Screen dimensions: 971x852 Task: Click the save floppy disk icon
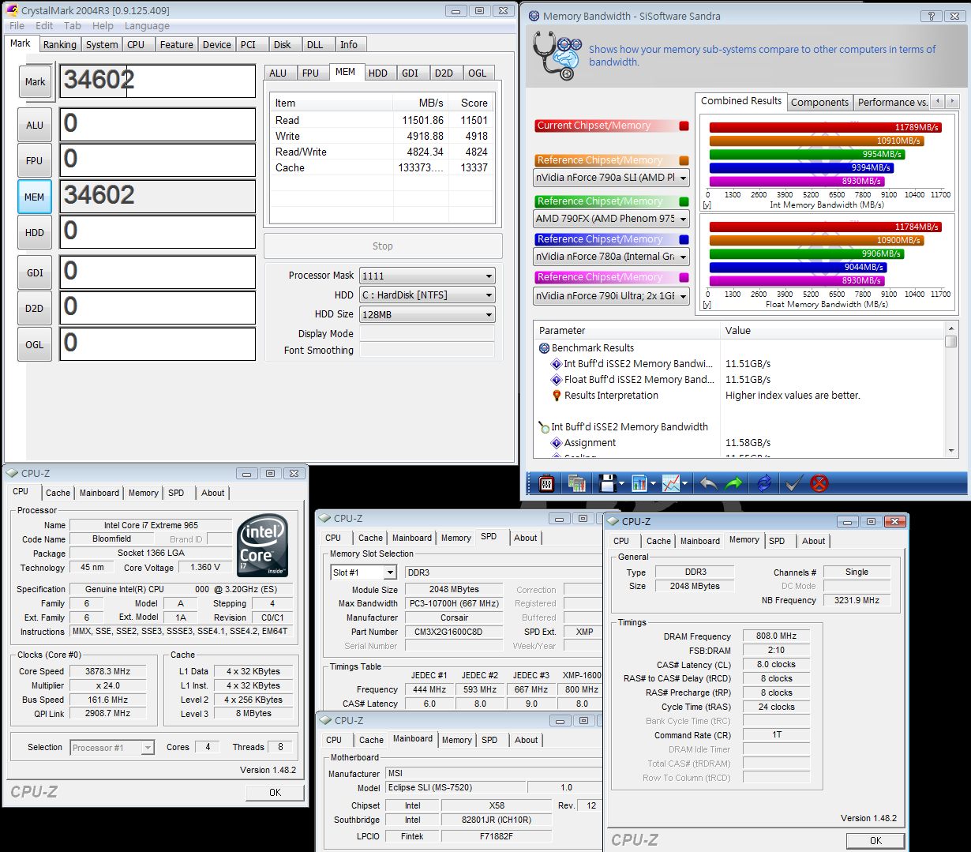(x=606, y=483)
